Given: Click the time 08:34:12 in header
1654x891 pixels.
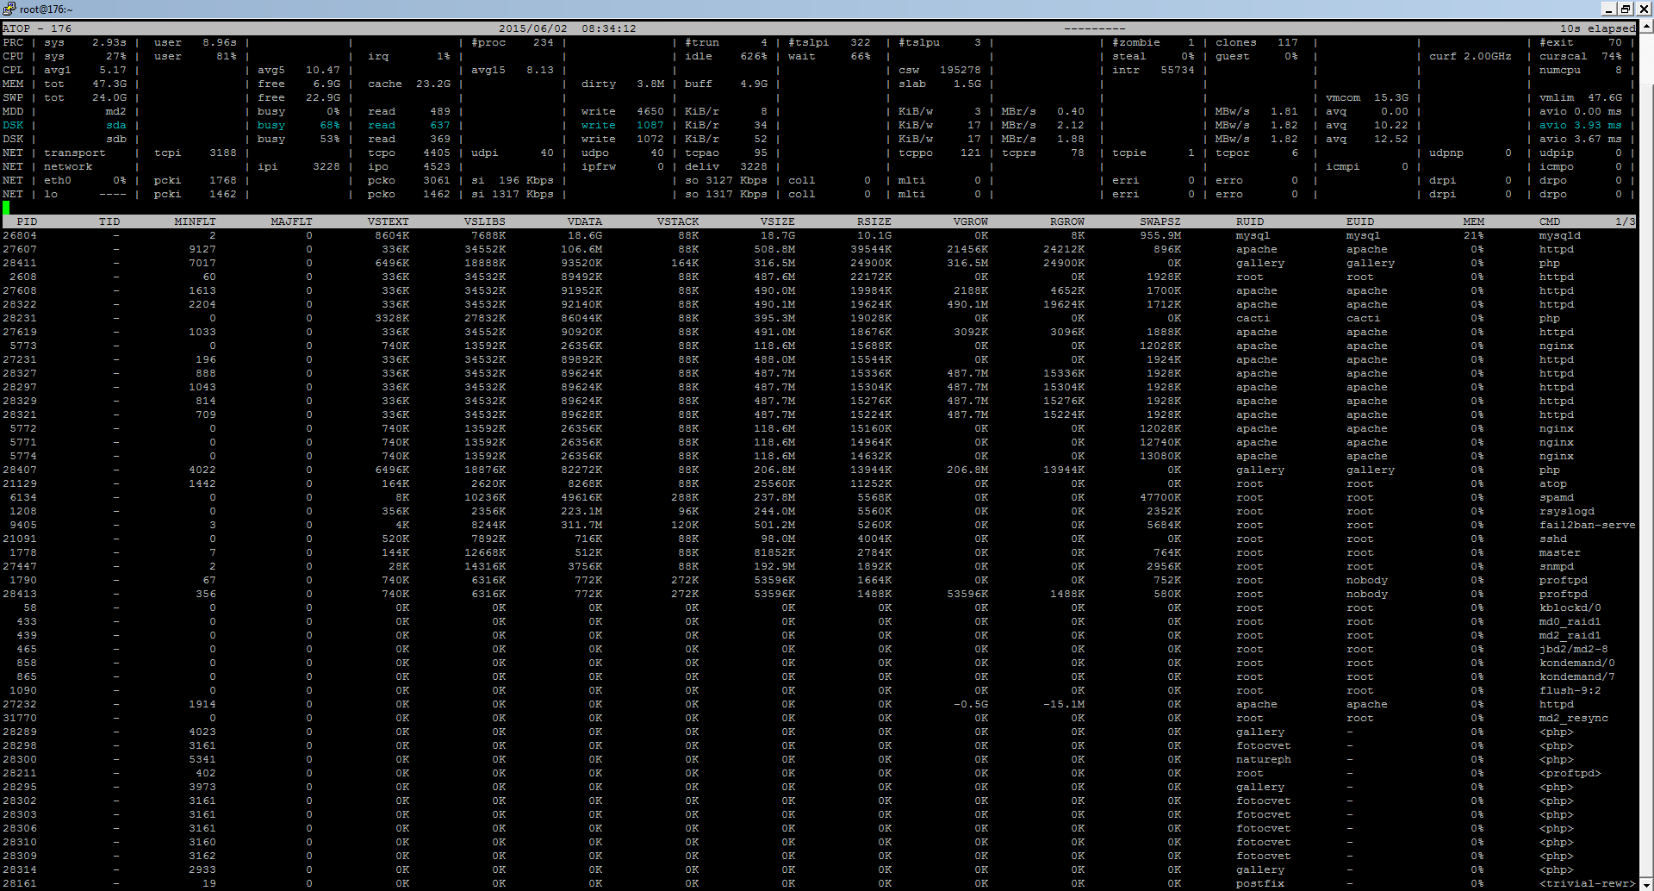Looking at the screenshot, I should click(609, 28).
